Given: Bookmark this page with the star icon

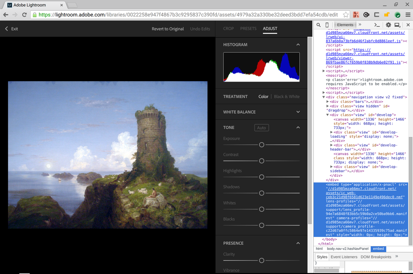Looking at the screenshot, I should click(x=346, y=15).
